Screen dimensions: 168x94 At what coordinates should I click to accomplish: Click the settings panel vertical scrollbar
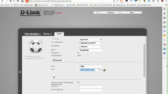pos(144,60)
